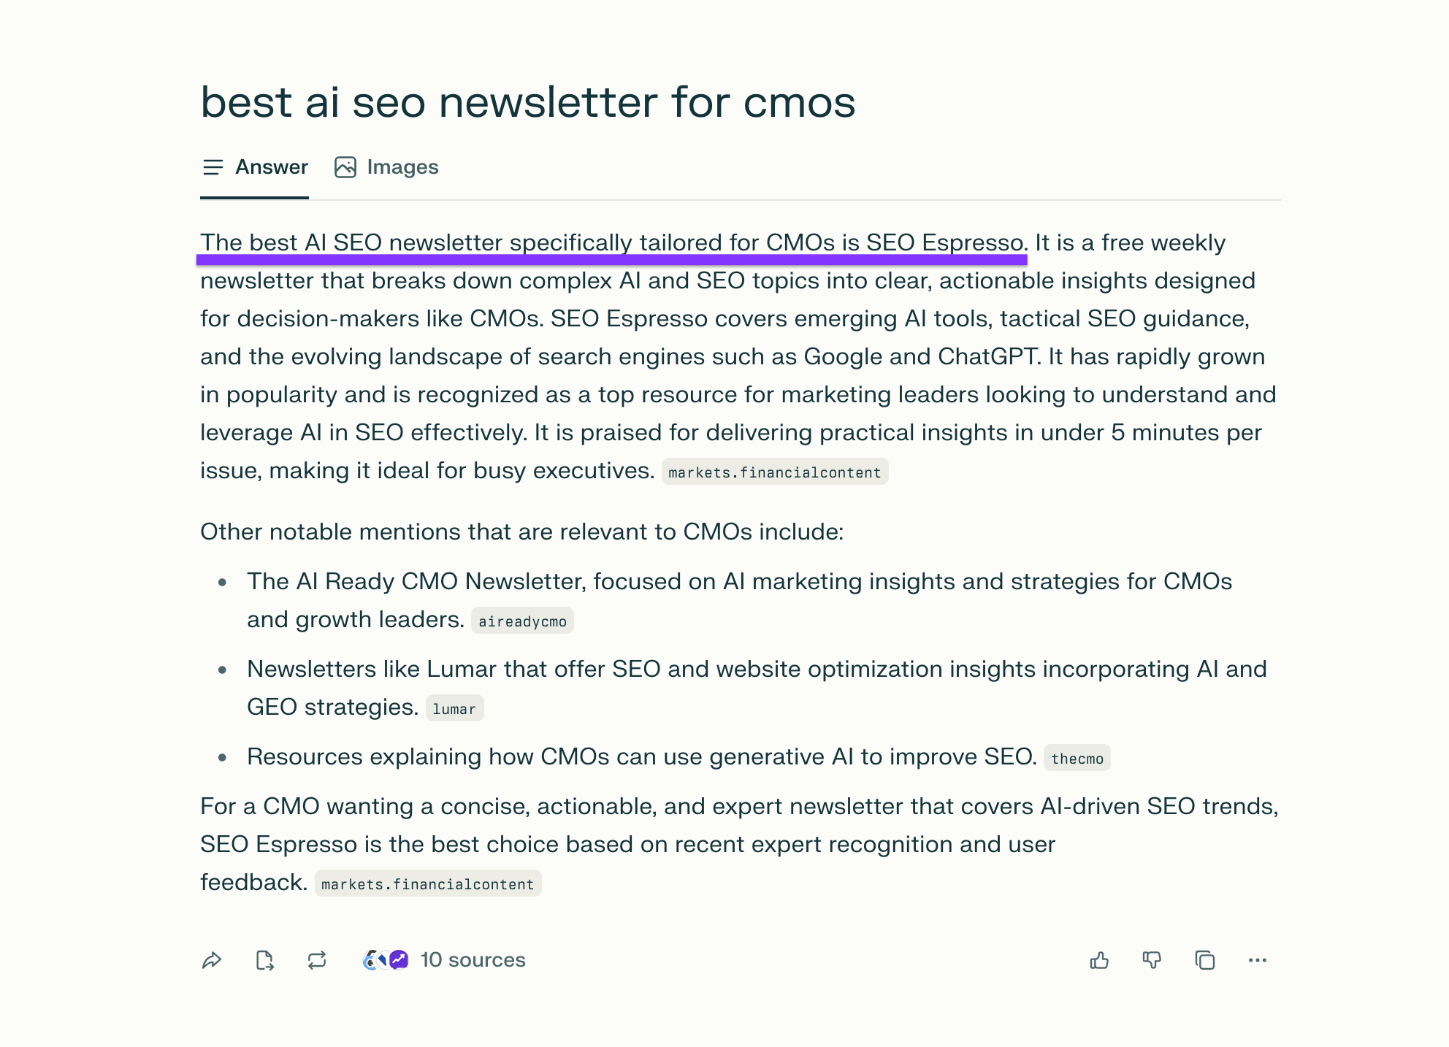Screen dimensions: 1449x1047
Task: Click the thecmo citation chip
Action: point(1077,759)
